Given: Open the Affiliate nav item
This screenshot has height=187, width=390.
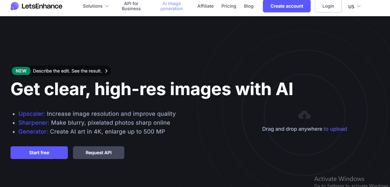Looking at the screenshot, I should [x=206, y=6].
